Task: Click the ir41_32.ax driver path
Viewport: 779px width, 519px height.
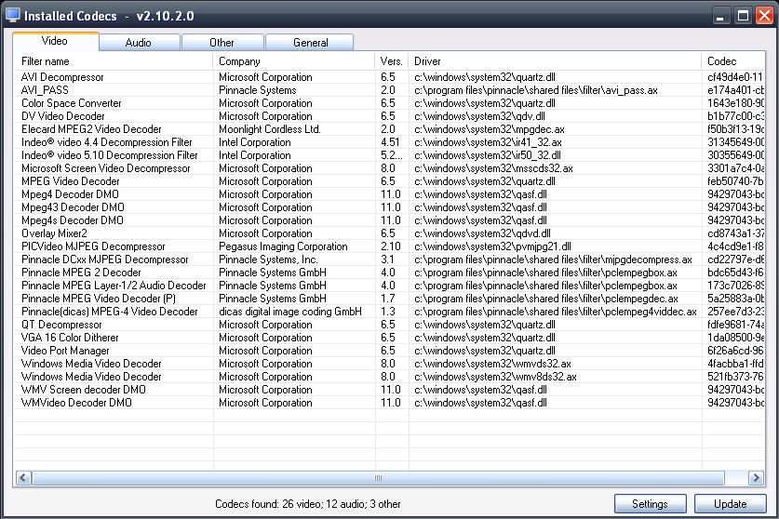Action: (x=488, y=142)
